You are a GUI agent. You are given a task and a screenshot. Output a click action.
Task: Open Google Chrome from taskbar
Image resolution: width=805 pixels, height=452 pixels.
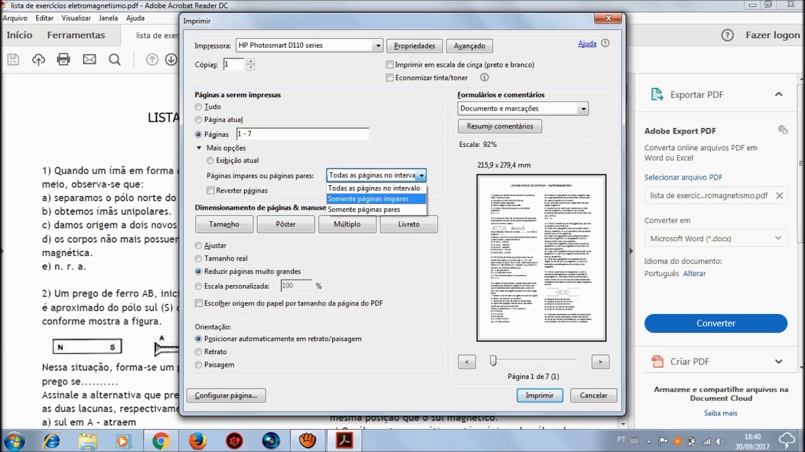point(160,441)
